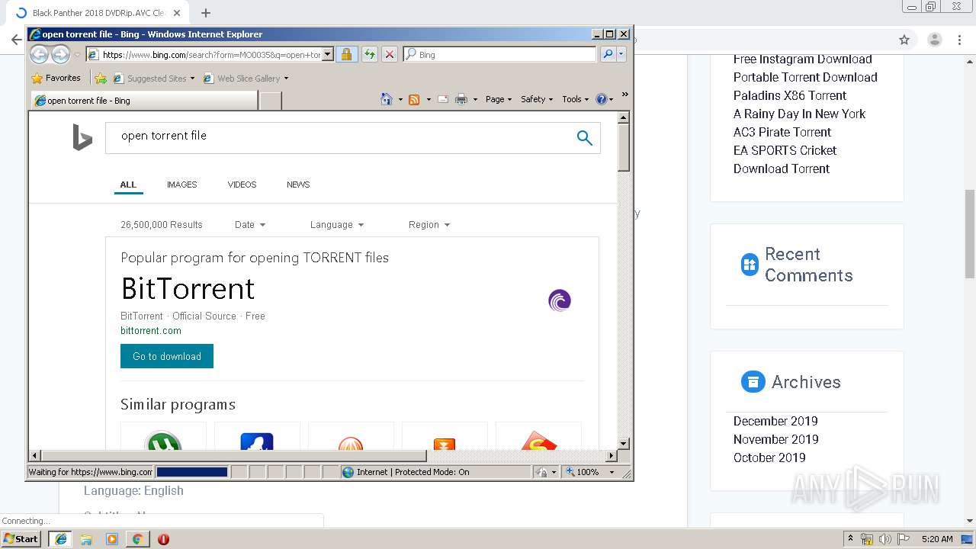Click the Chrome icon in the taskbar
This screenshot has height=549, width=976.
(x=137, y=539)
